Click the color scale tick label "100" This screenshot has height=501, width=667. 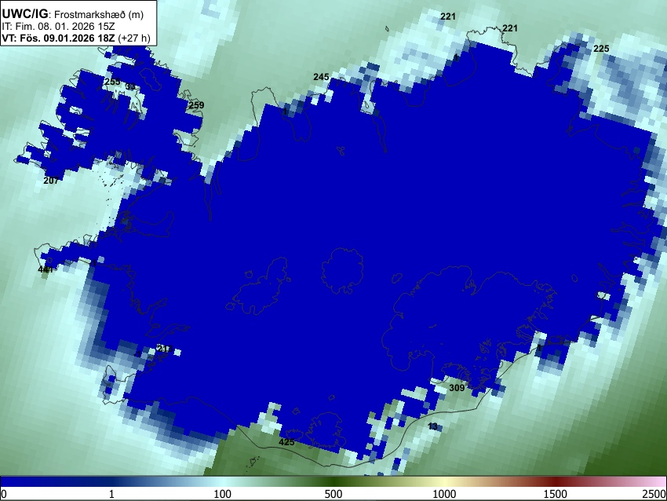click(223, 494)
